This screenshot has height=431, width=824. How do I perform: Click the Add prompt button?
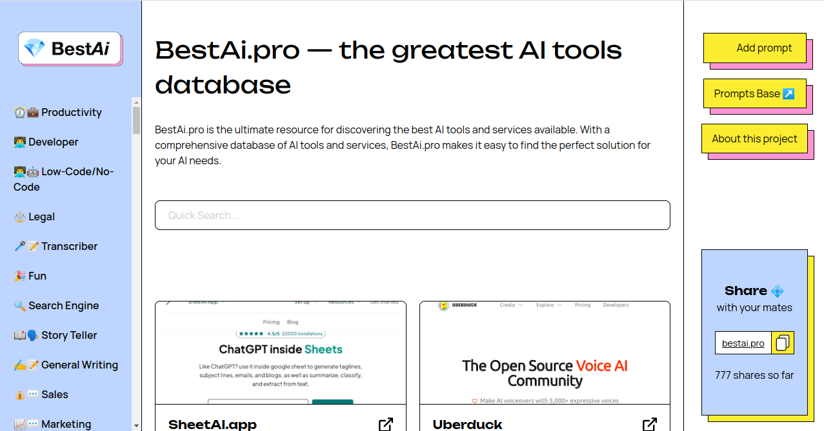tap(755, 48)
